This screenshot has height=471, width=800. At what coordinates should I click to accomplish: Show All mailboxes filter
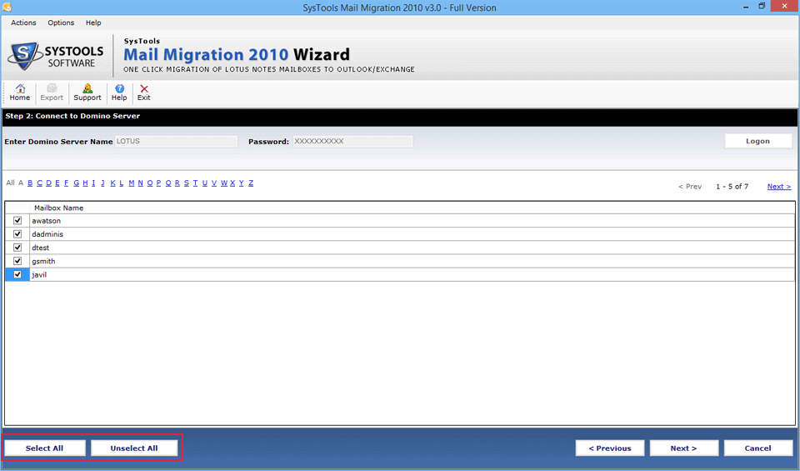(x=10, y=183)
